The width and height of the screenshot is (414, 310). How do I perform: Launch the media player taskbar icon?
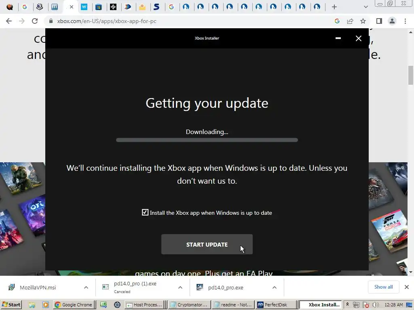46,305
